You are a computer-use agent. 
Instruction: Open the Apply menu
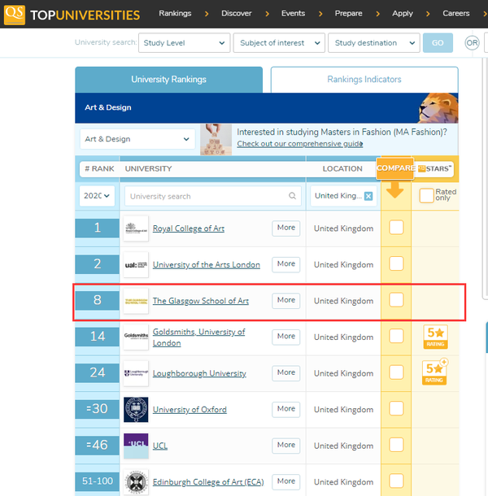[403, 13]
